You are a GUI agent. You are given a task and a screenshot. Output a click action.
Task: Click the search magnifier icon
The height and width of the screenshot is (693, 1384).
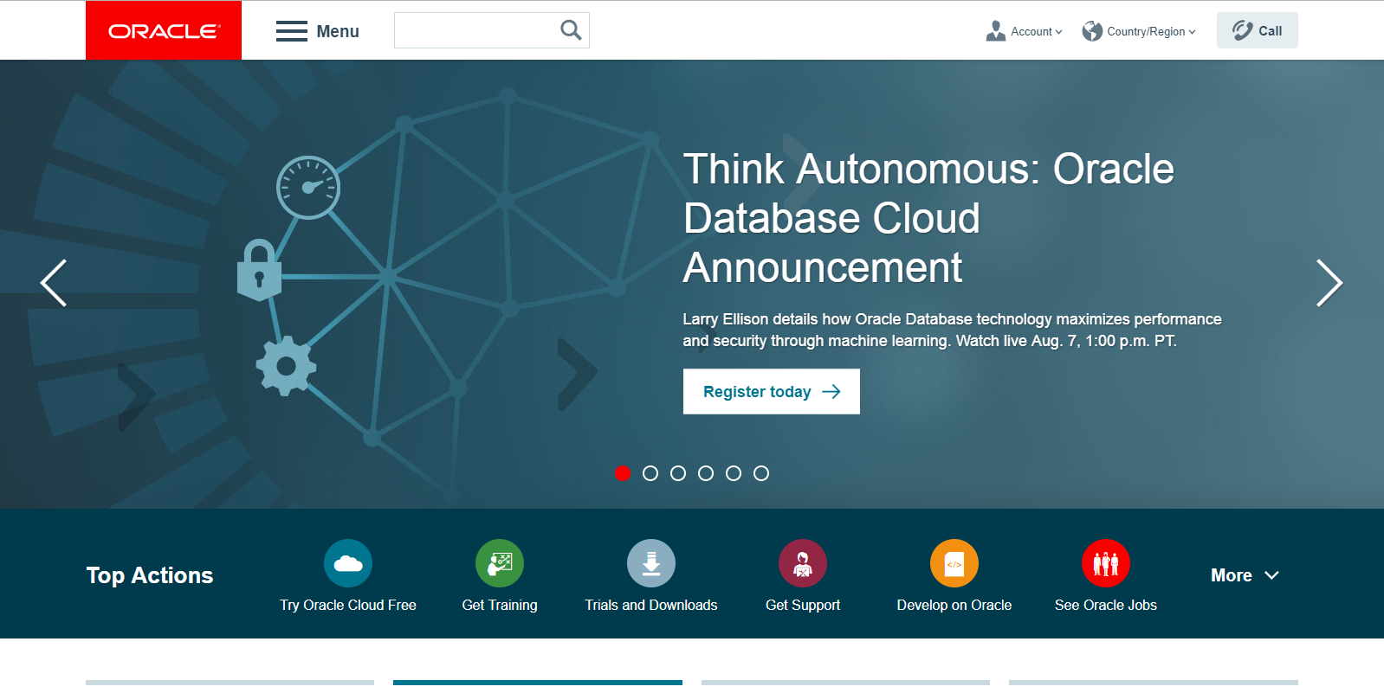[x=571, y=30]
